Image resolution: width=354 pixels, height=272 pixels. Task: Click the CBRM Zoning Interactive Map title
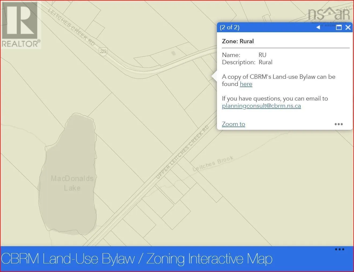point(137,259)
